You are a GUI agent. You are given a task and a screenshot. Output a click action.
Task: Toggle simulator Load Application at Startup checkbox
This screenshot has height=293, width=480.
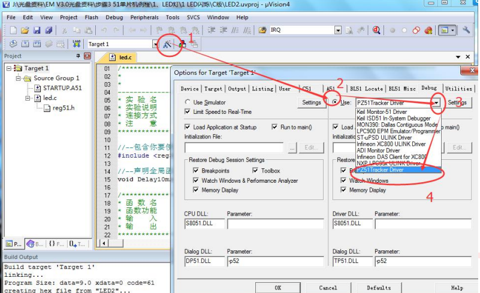click(x=188, y=127)
